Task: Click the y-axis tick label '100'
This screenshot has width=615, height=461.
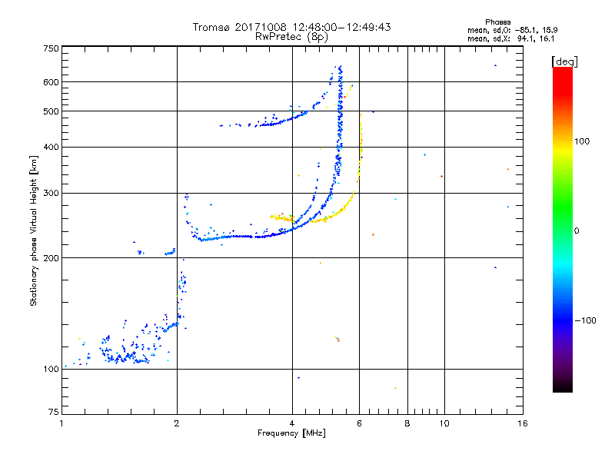Action: tap(52, 369)
